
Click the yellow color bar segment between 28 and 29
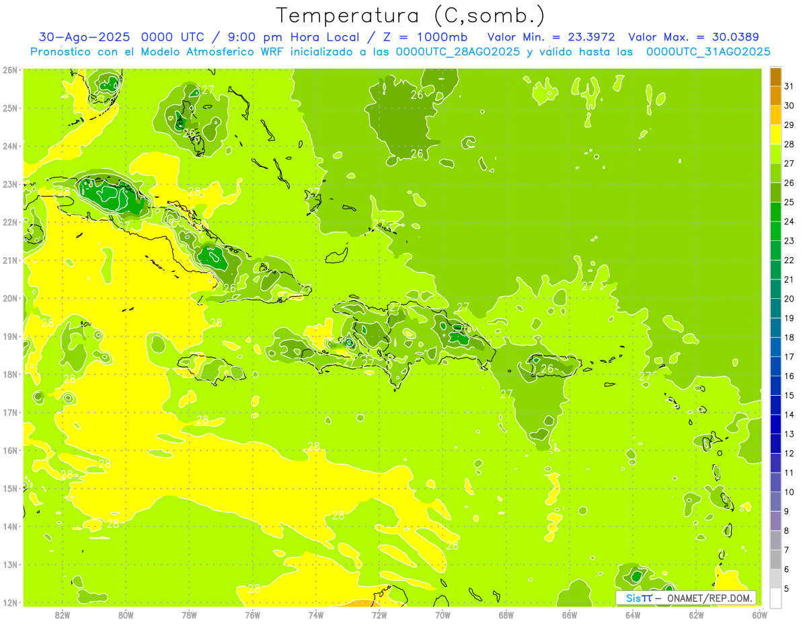tap(775, 135)
